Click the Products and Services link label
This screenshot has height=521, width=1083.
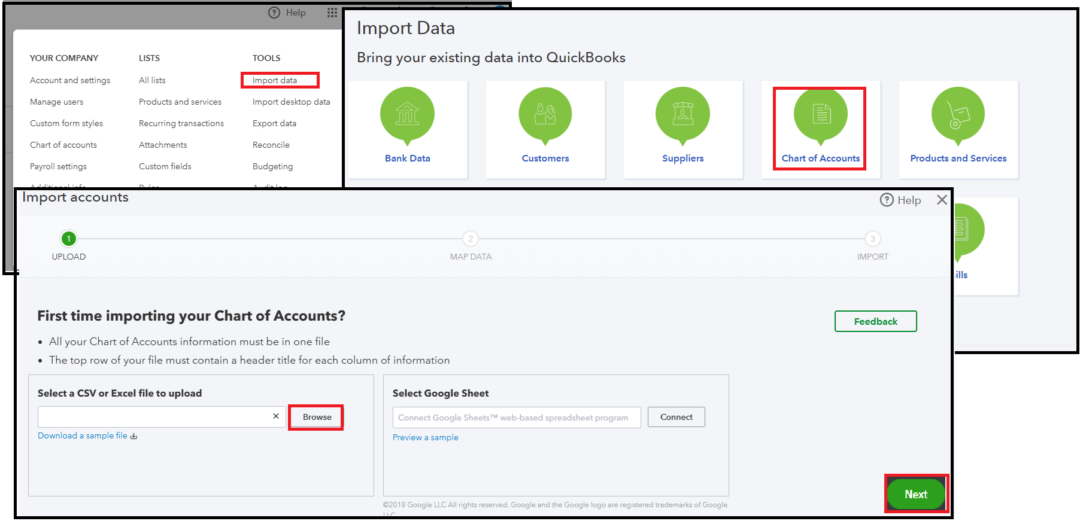(x=958, y=158)
